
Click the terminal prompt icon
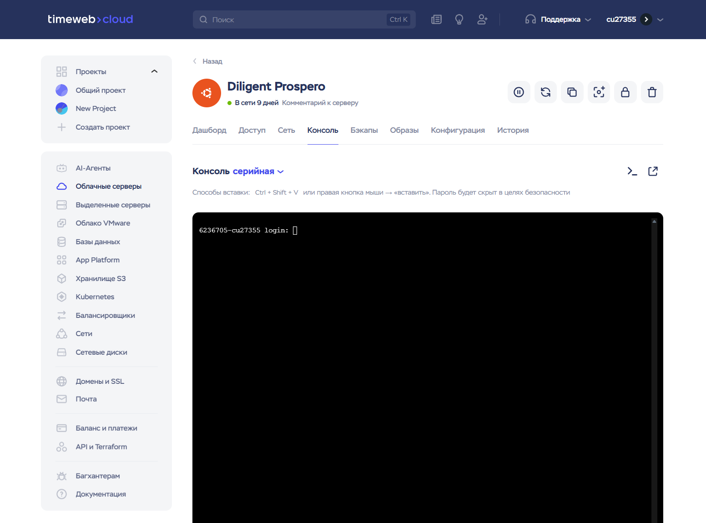pyautogui.click(x=632, y=171)
